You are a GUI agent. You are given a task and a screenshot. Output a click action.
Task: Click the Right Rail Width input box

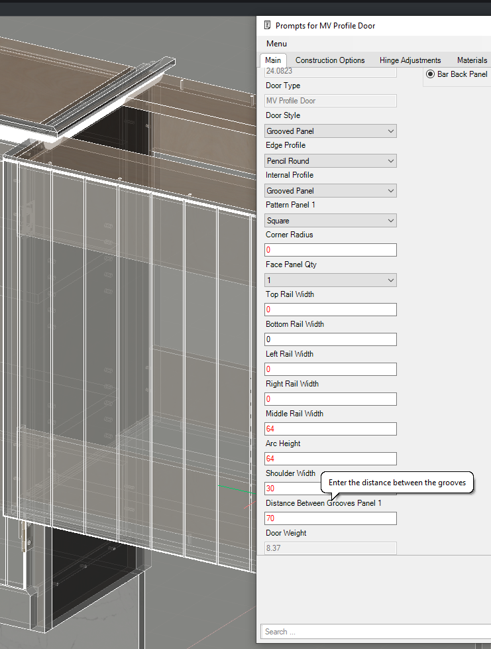(x=331, y=399)
